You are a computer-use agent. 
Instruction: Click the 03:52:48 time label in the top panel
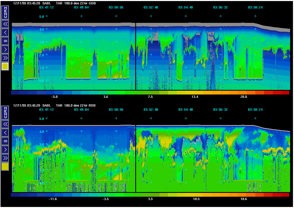(x=151, y=7)
